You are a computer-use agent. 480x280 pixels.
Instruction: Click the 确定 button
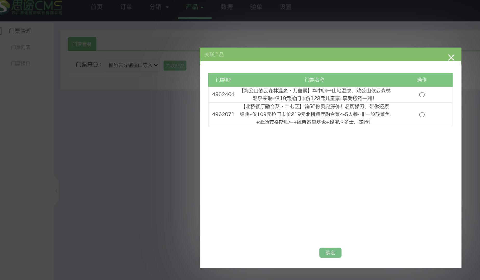330,253
